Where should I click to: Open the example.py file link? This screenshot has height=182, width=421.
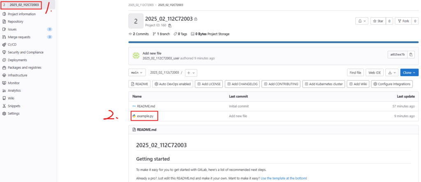pyautogui.click(x=145, y=116)
